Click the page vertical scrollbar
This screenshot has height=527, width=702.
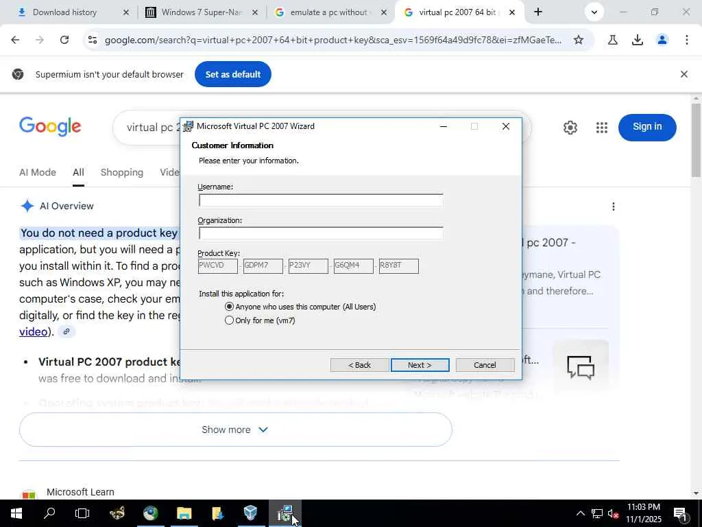pyautogui.click(x=697, y=140)
